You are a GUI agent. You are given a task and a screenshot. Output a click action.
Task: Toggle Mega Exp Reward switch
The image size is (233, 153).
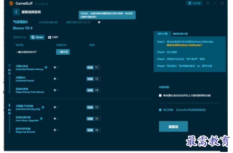(x=56, y=130)
